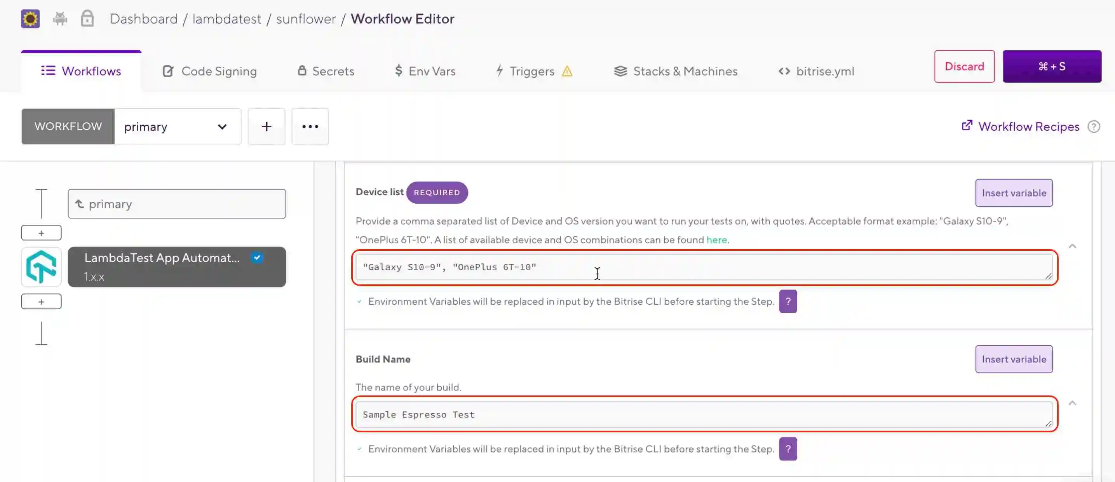Click the lock privacy icon

tap(87, 19)
